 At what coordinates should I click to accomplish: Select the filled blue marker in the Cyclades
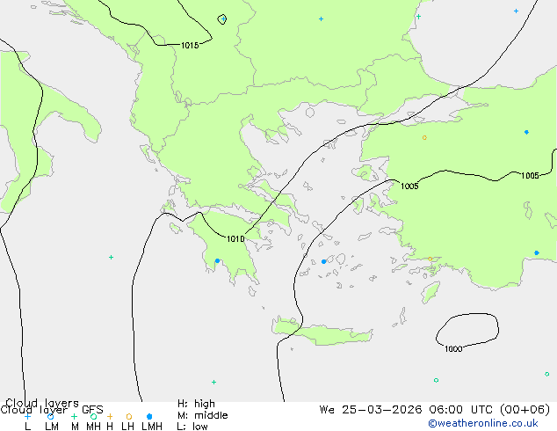pyautogui.click(x=323, y=261)
